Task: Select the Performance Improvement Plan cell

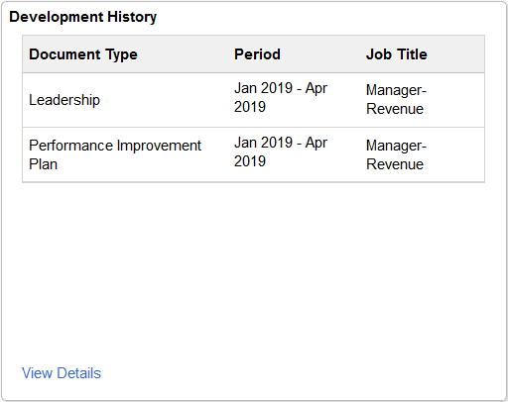Action: 115,154
